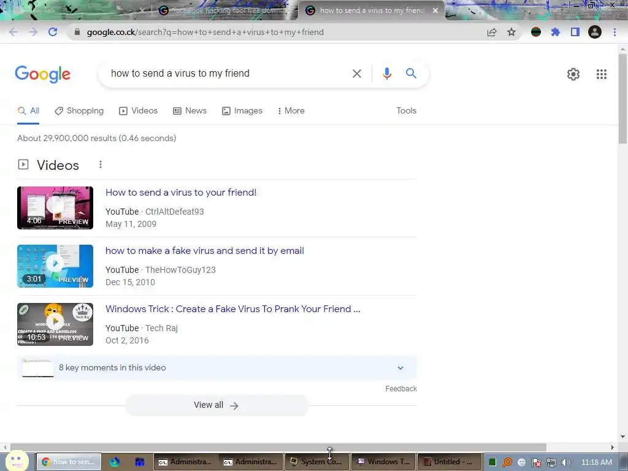Screen dimensions: 628x471
Task: Click the Feedback link
Action: [x=401, y=389]
